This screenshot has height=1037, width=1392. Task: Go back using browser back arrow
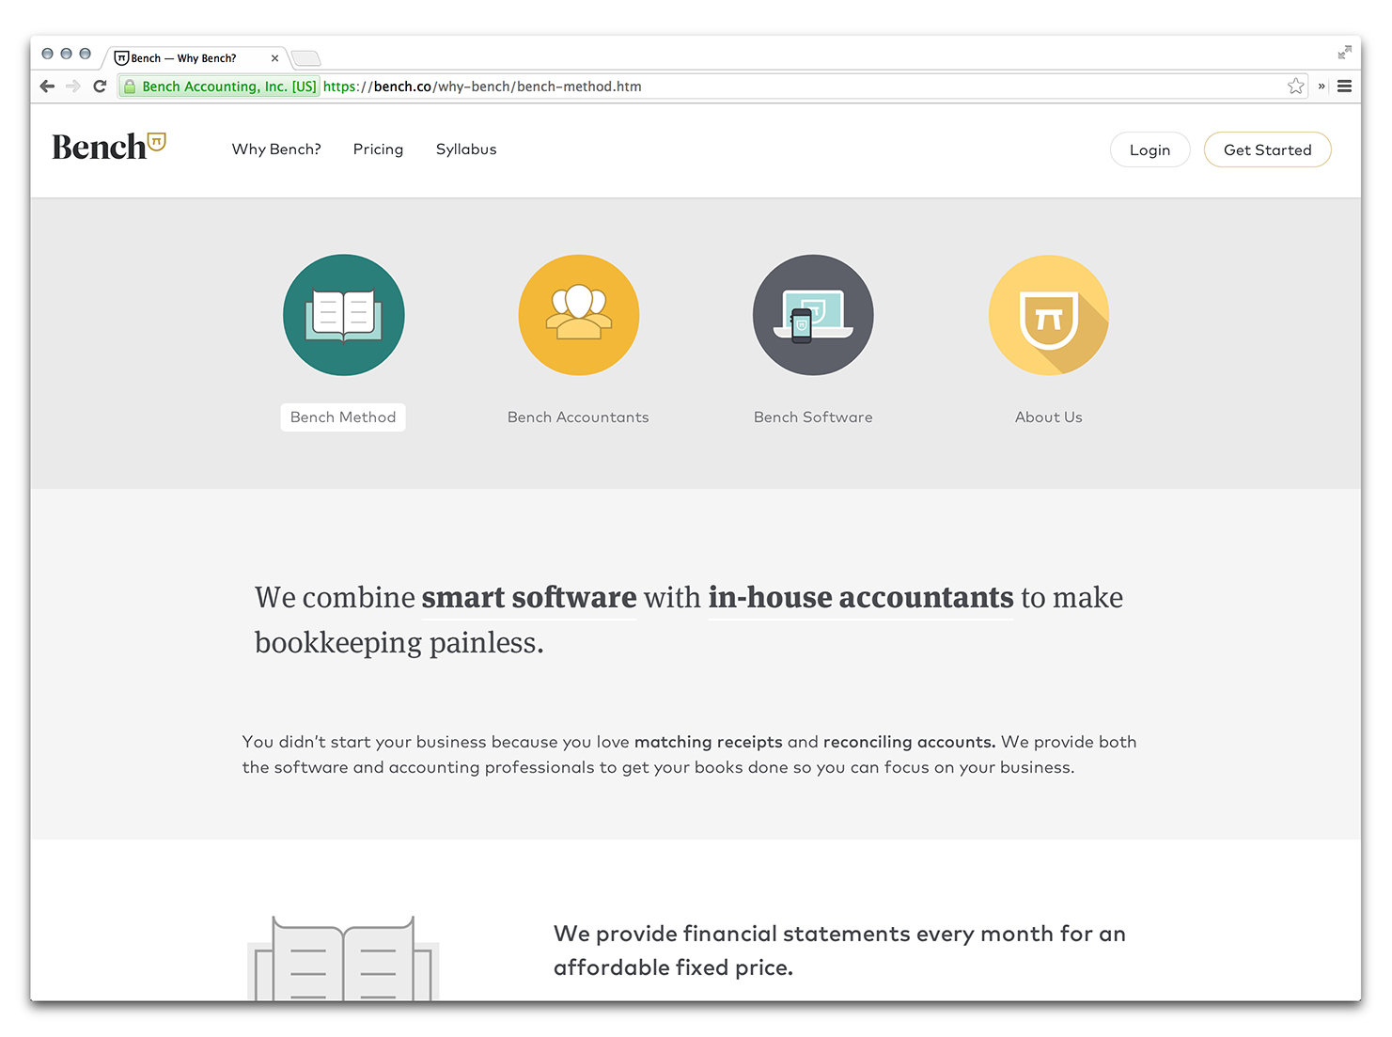coord(47,86)
